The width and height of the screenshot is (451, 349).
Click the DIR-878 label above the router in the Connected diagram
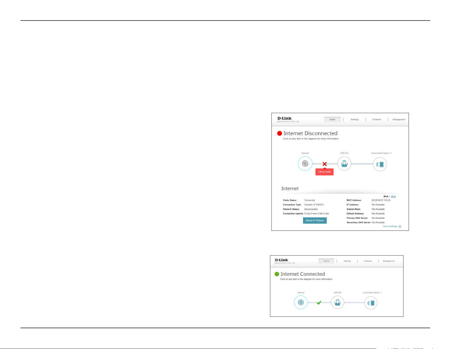pyautogui.click(x=337, y=293)
